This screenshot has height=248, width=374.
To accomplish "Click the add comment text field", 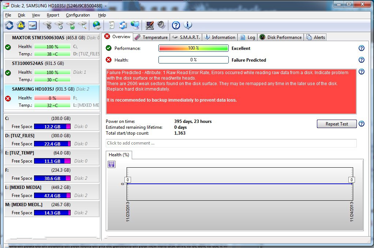I will 231,143.
